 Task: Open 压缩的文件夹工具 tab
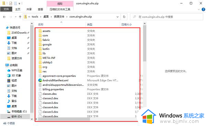(x=60, y=9)
